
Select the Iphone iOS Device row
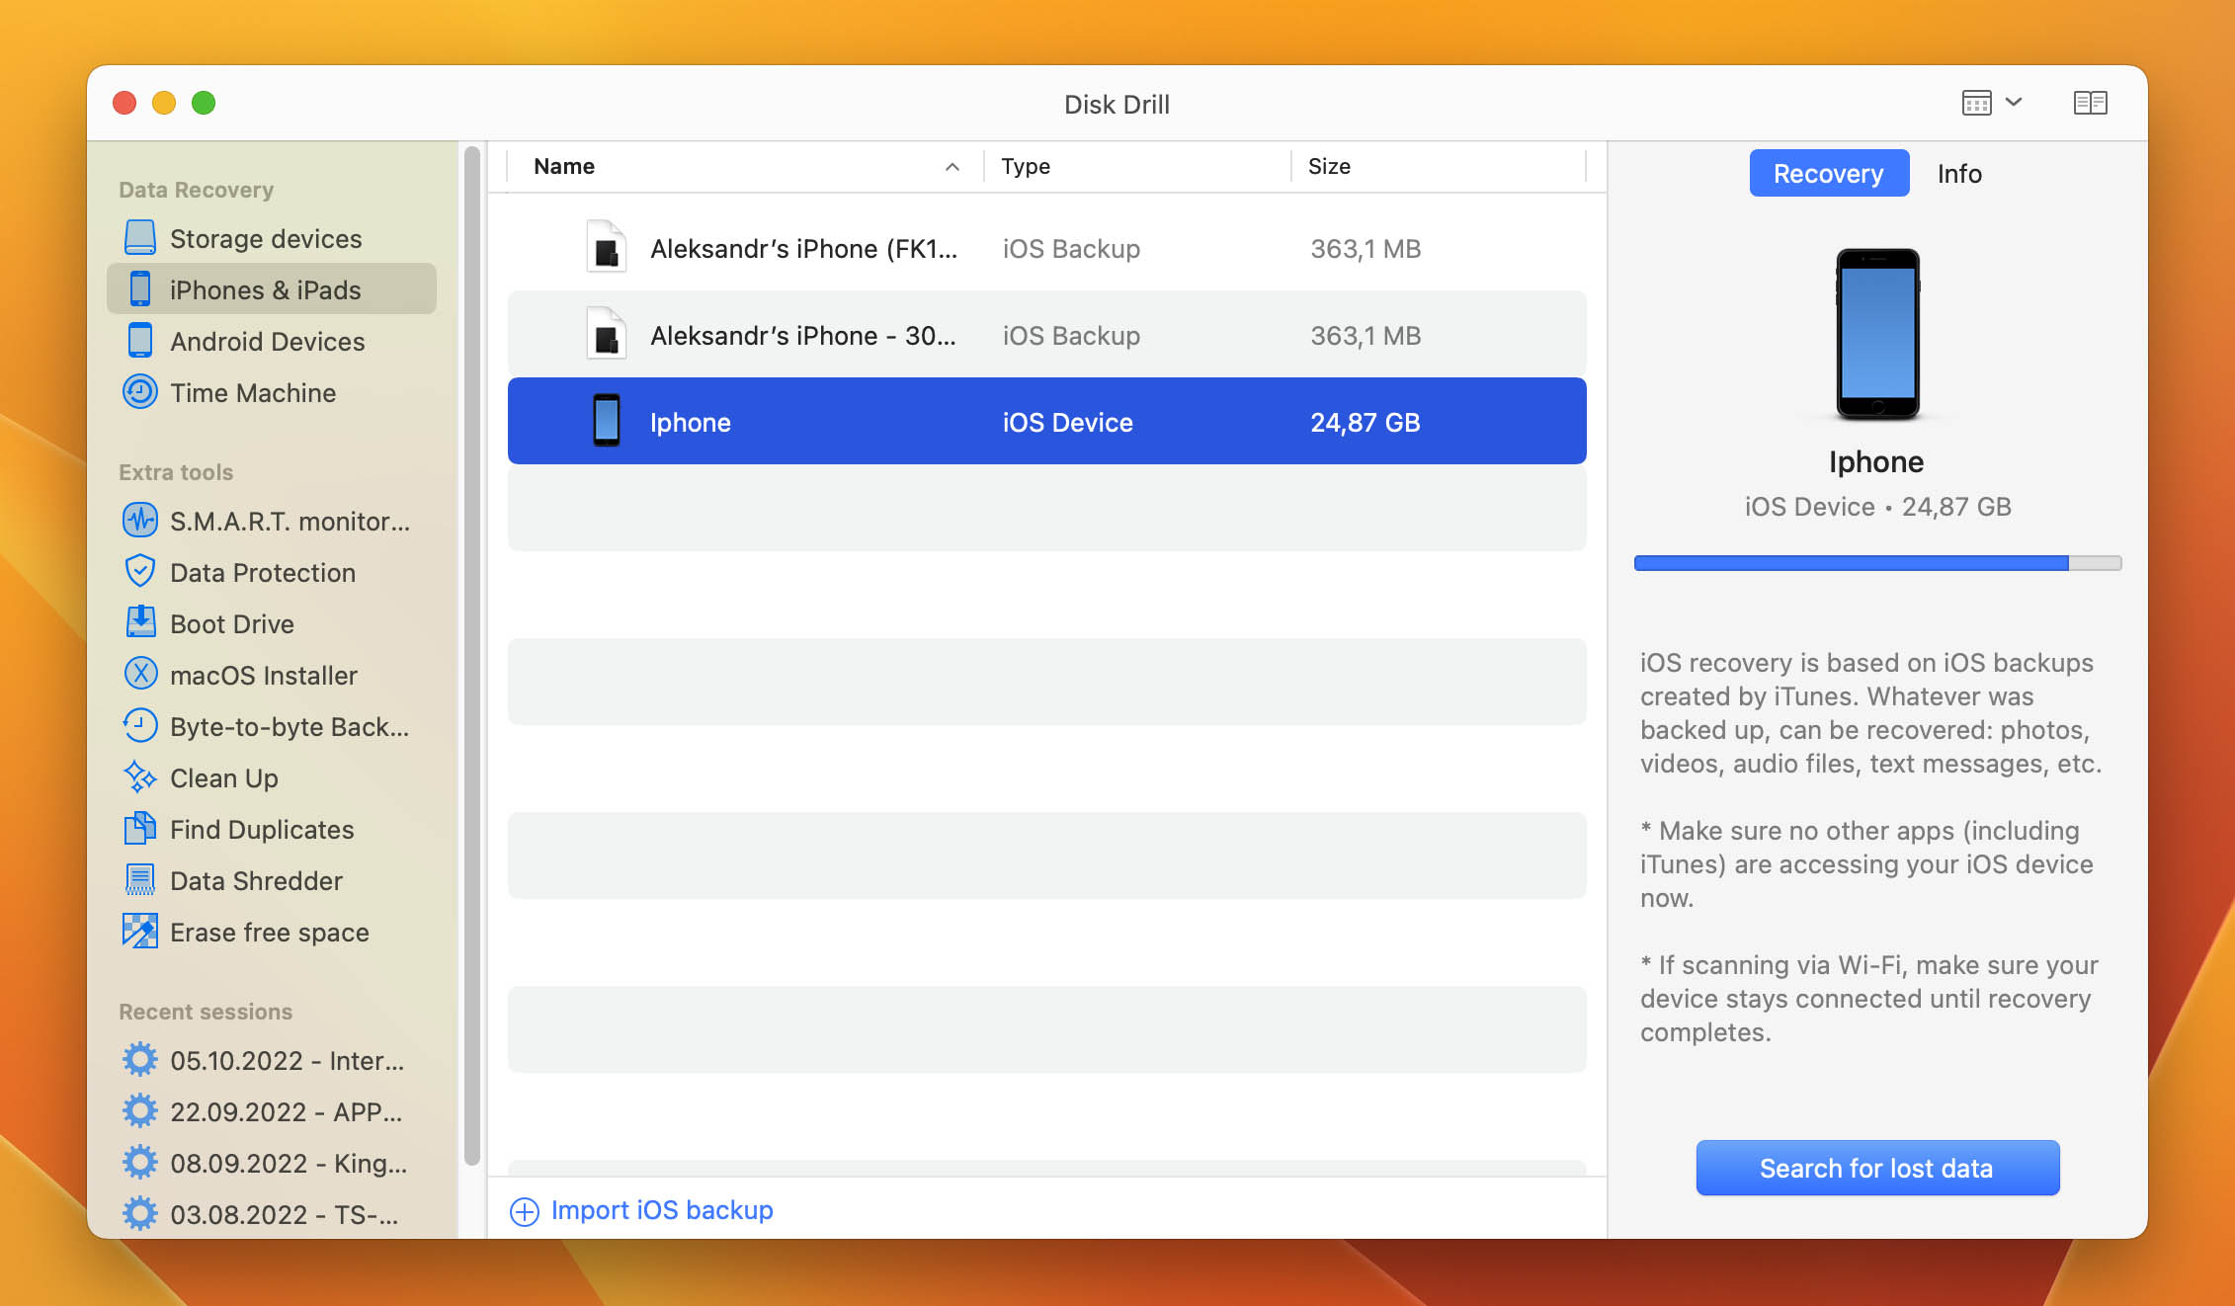1047,421
